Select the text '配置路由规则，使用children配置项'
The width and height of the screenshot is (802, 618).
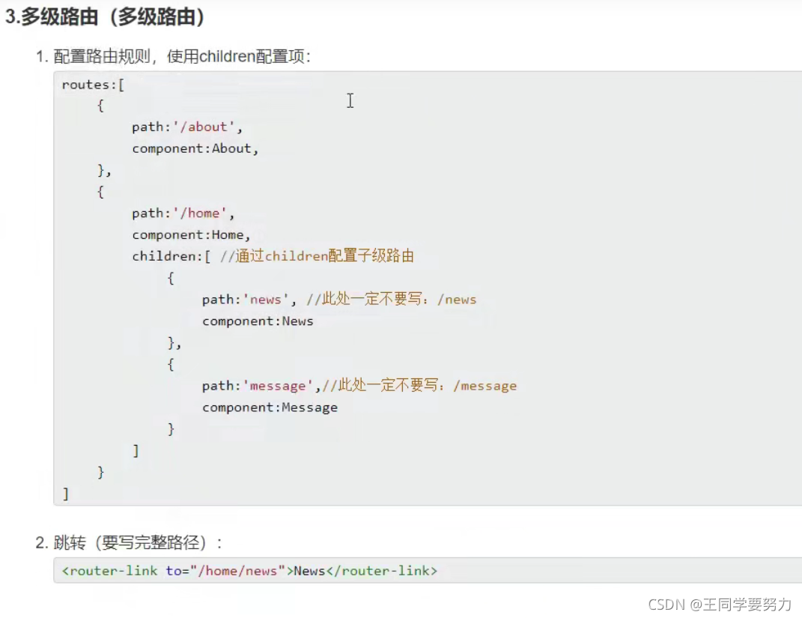tap(180, 56)
